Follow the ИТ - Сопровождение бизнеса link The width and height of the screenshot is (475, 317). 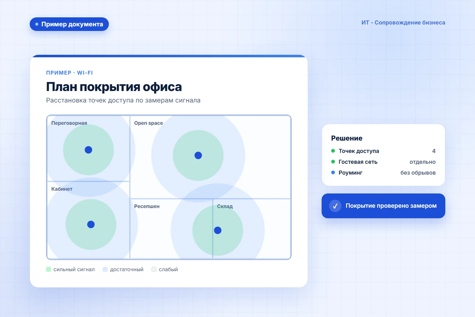coord(403,23)
